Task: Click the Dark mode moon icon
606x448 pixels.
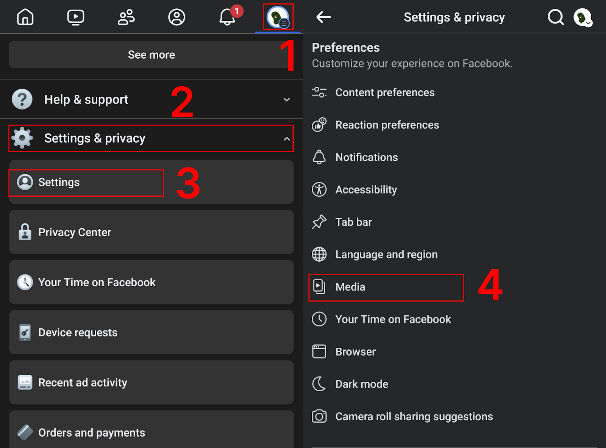Action: click(x=319, y=384)
